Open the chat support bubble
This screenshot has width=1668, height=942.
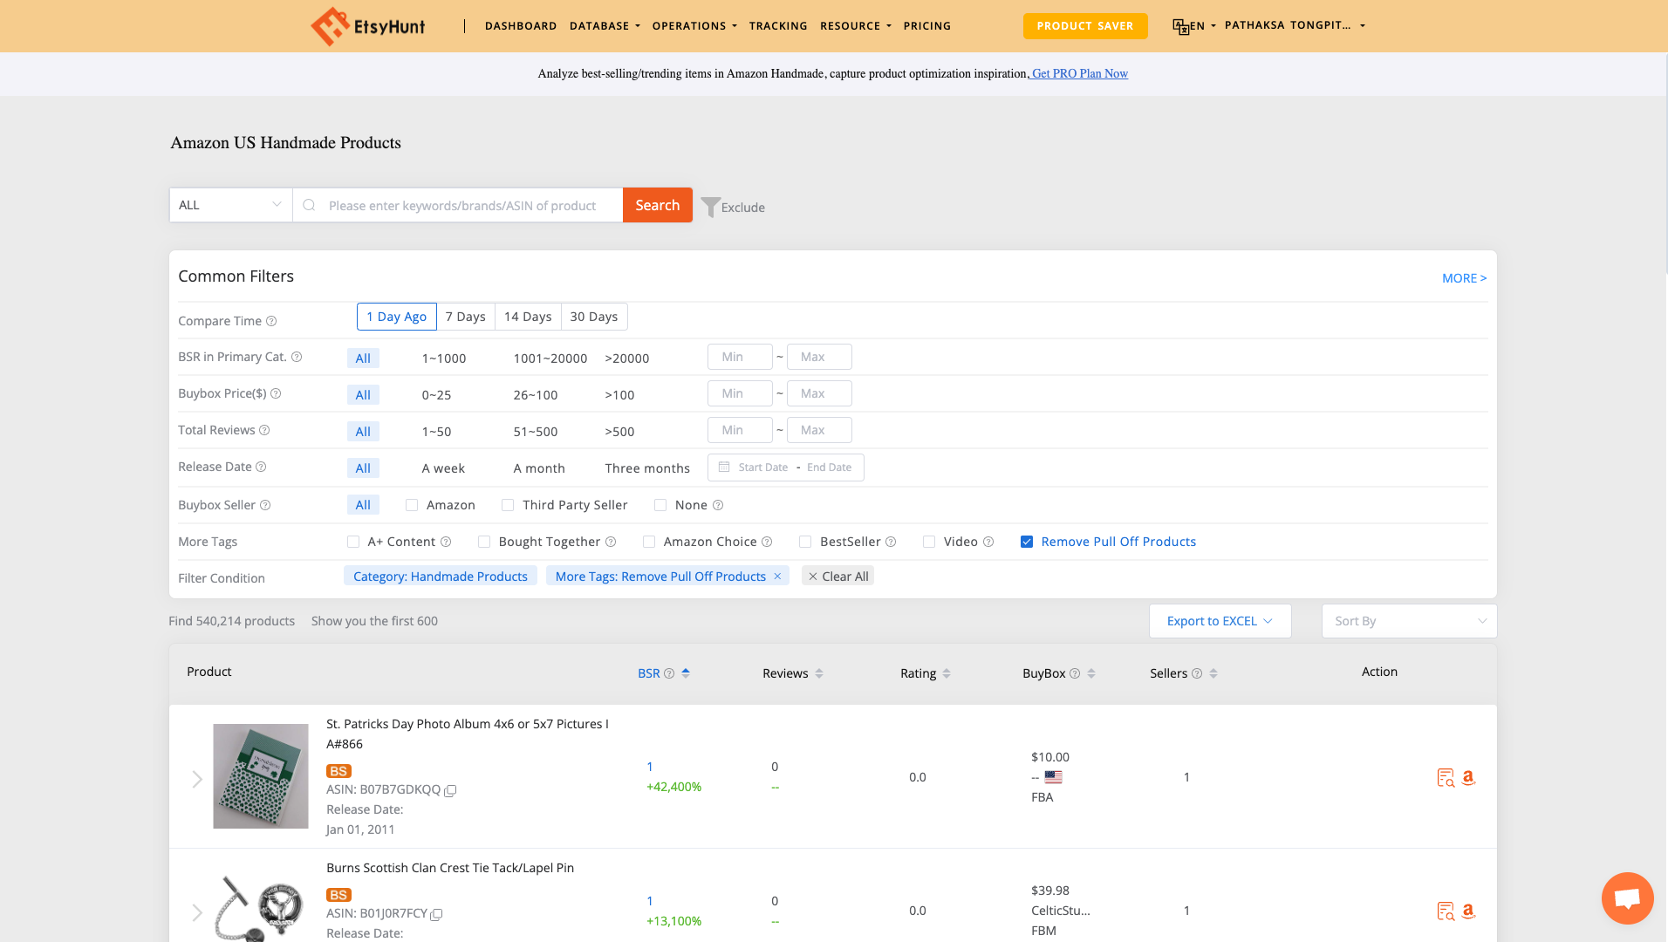[x=1627, y=898]
